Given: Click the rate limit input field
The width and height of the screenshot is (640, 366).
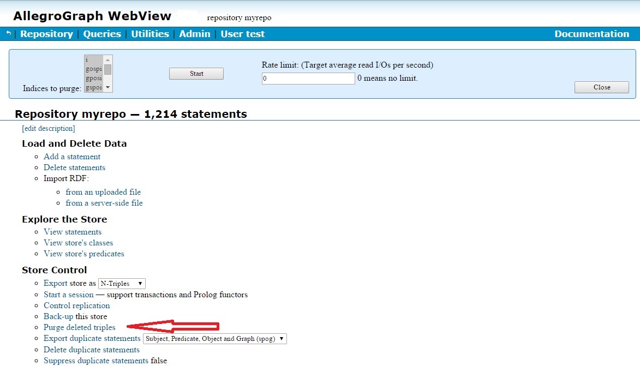Looking at the screenshot, I should (308, 79).
